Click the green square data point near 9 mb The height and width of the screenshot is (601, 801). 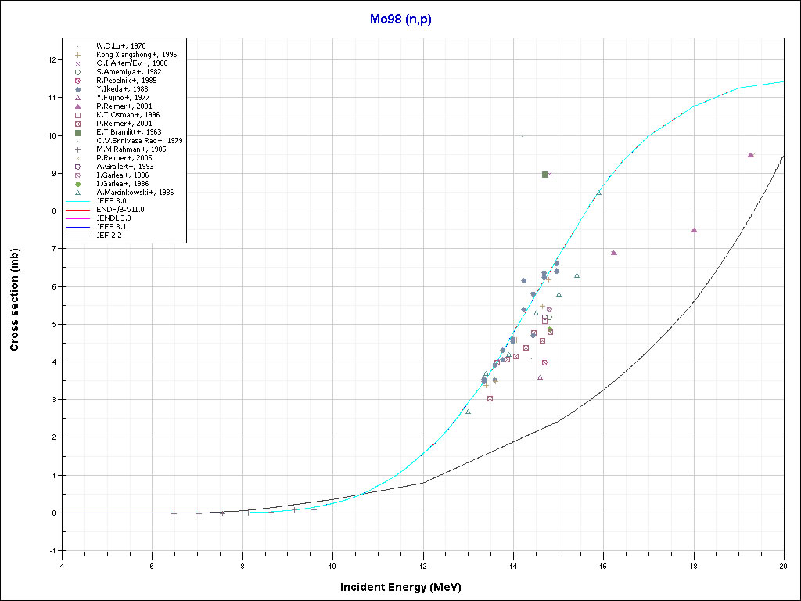[x=545, y=175]
